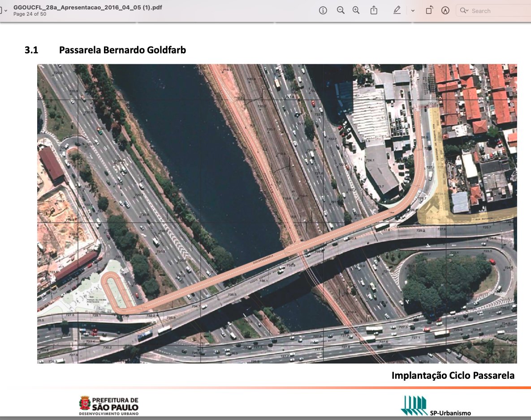Screen dimensions: 531x420
Task: Open the sidebar view options chevron
Action: tap(5, 11)
